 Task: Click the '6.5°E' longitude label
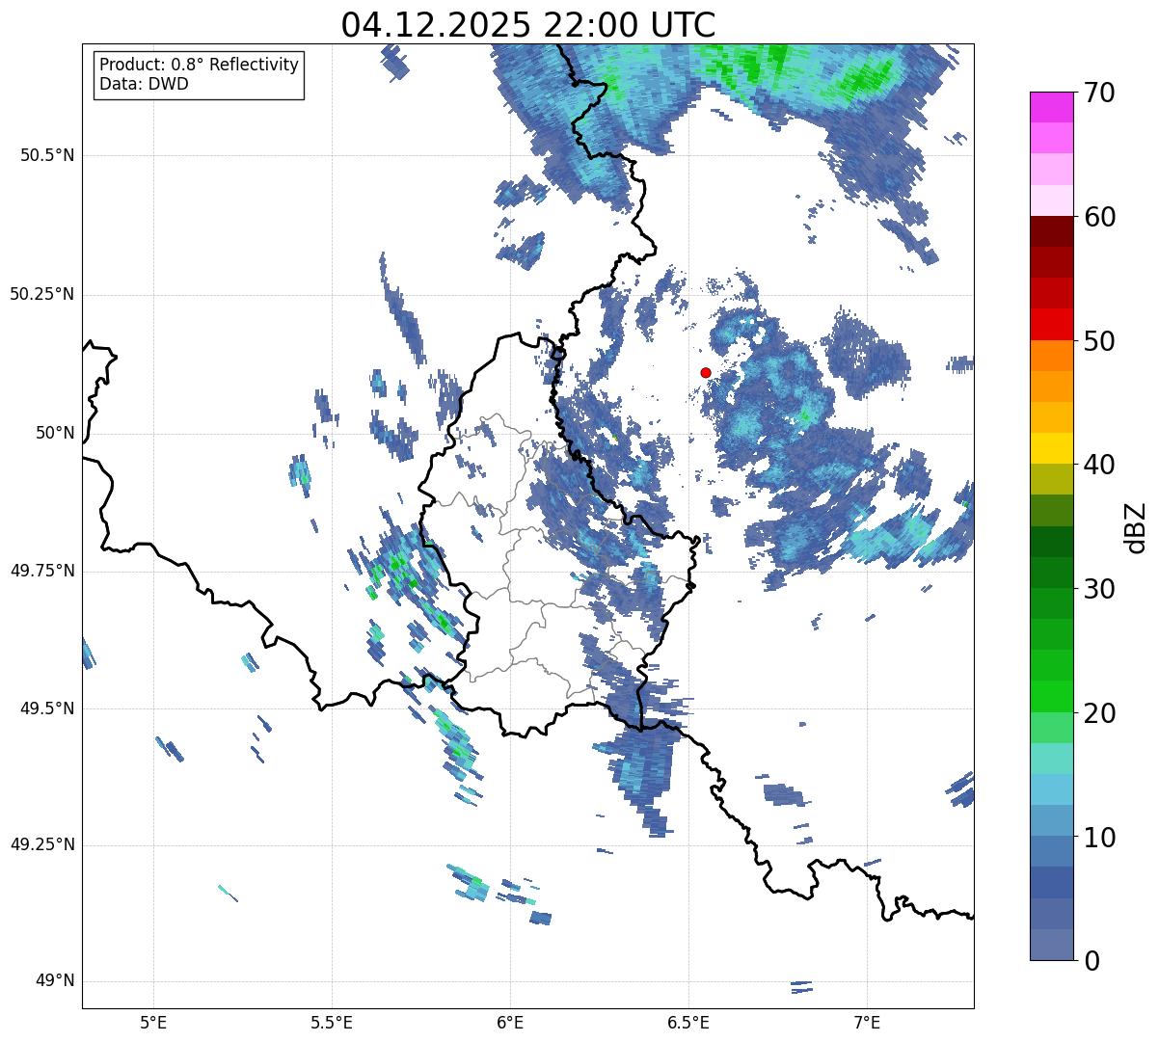coord(688,1022)
